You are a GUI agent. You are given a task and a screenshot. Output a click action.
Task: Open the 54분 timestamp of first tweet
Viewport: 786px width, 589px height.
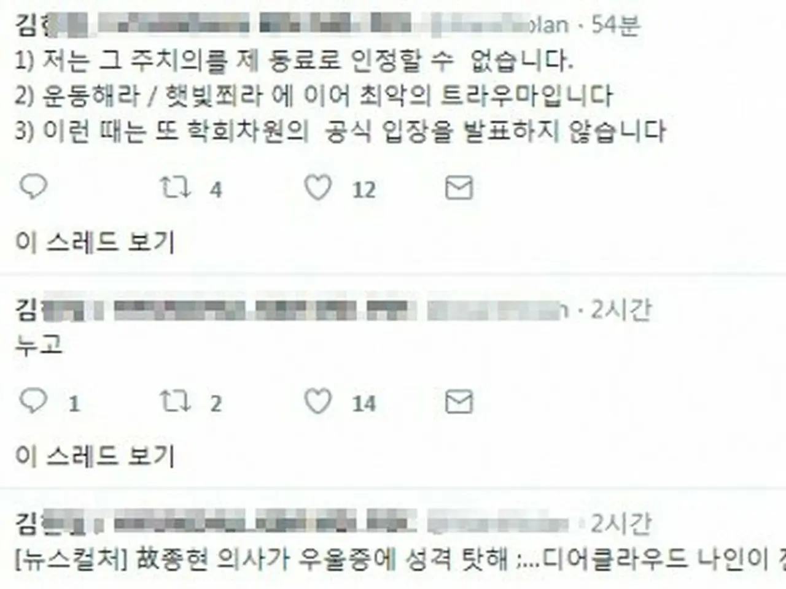coord(615,25)
